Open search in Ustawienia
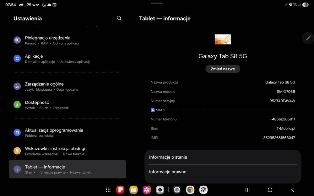Screen dimensions: 314x196 tap(119, 18)
